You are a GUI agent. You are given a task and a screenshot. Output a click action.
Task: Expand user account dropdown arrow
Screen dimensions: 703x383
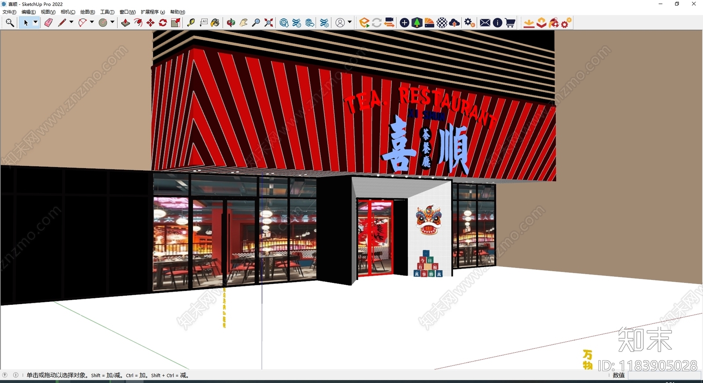pyautogui.click(x=350, y=22)
